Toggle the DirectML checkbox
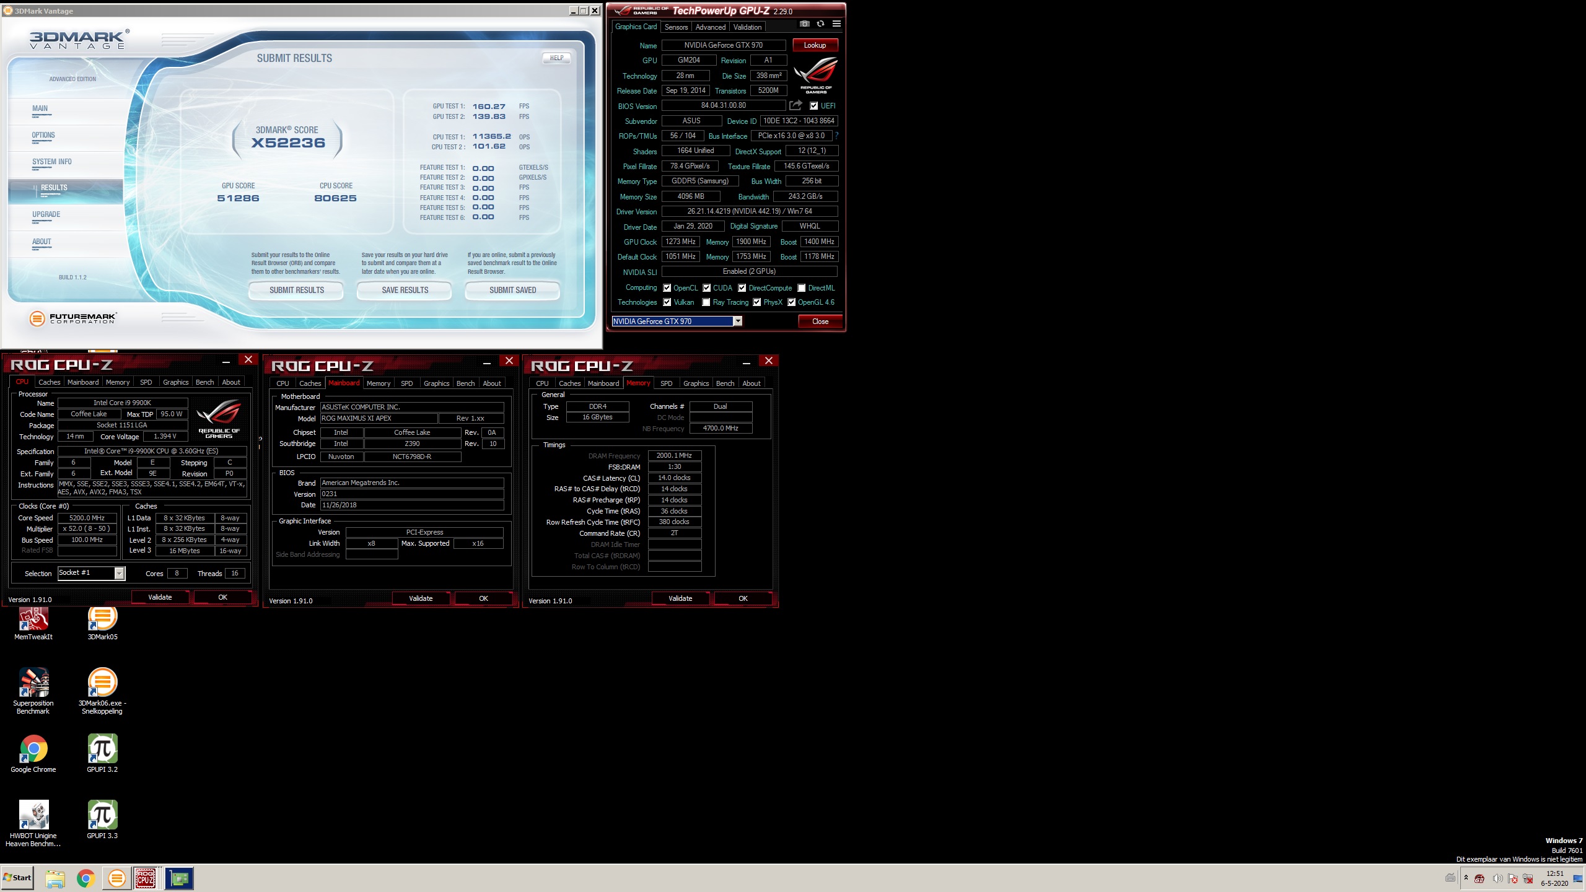 click(x=801, y=288)
